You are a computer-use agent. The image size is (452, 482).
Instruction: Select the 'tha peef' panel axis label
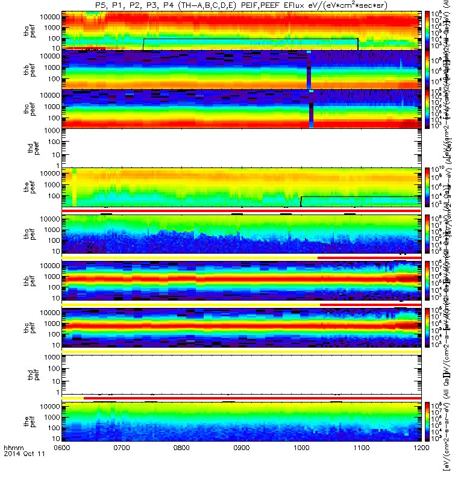coord(30,31)
